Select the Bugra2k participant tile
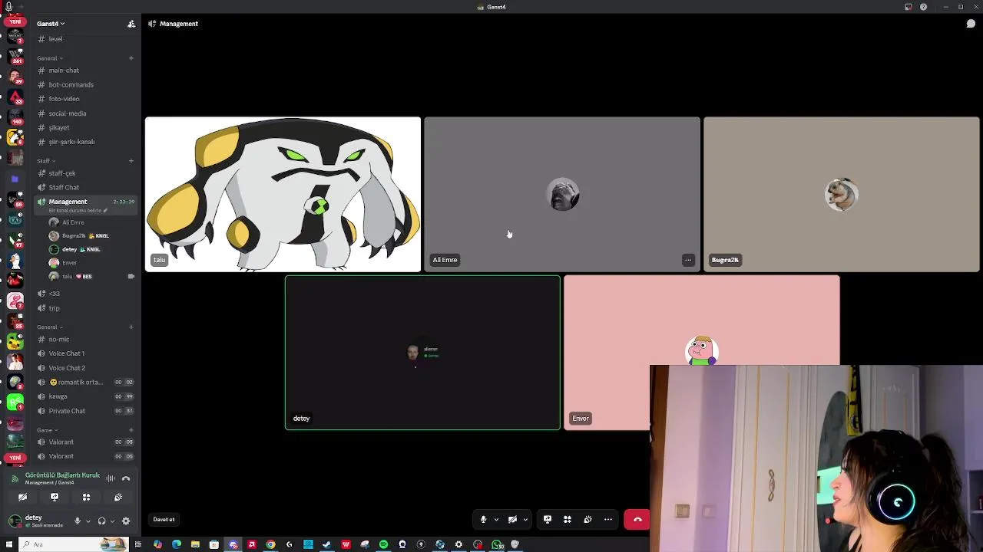The width and height of the screenshot is (983, 552). click(x=842, y=195)
